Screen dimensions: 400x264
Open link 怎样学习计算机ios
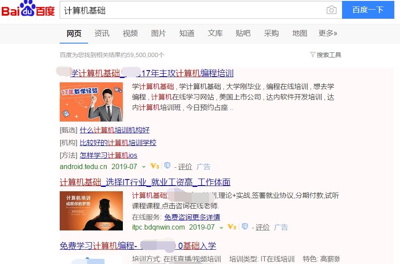click(x=108, y=155)
